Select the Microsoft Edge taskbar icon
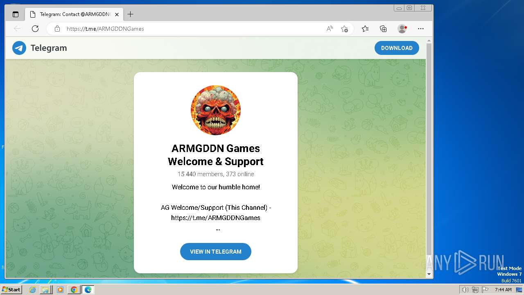524x295 pixels. (x=88, y=290)
